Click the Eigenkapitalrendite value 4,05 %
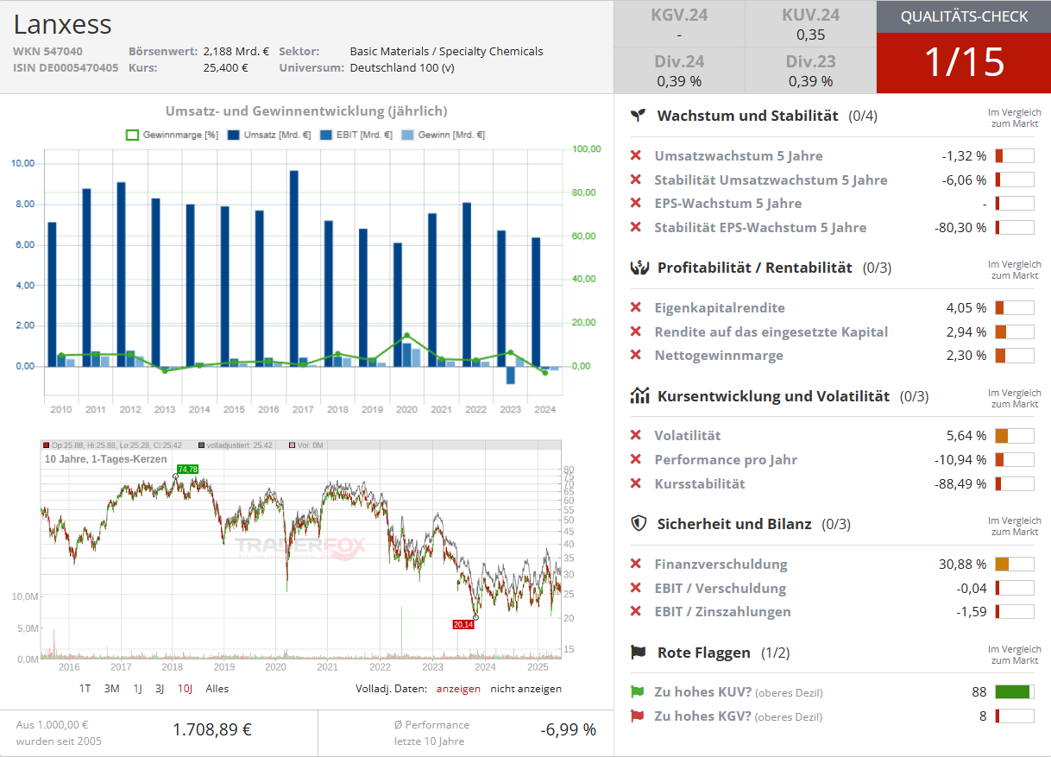The image size is (1051, 757). click(966, 307)
